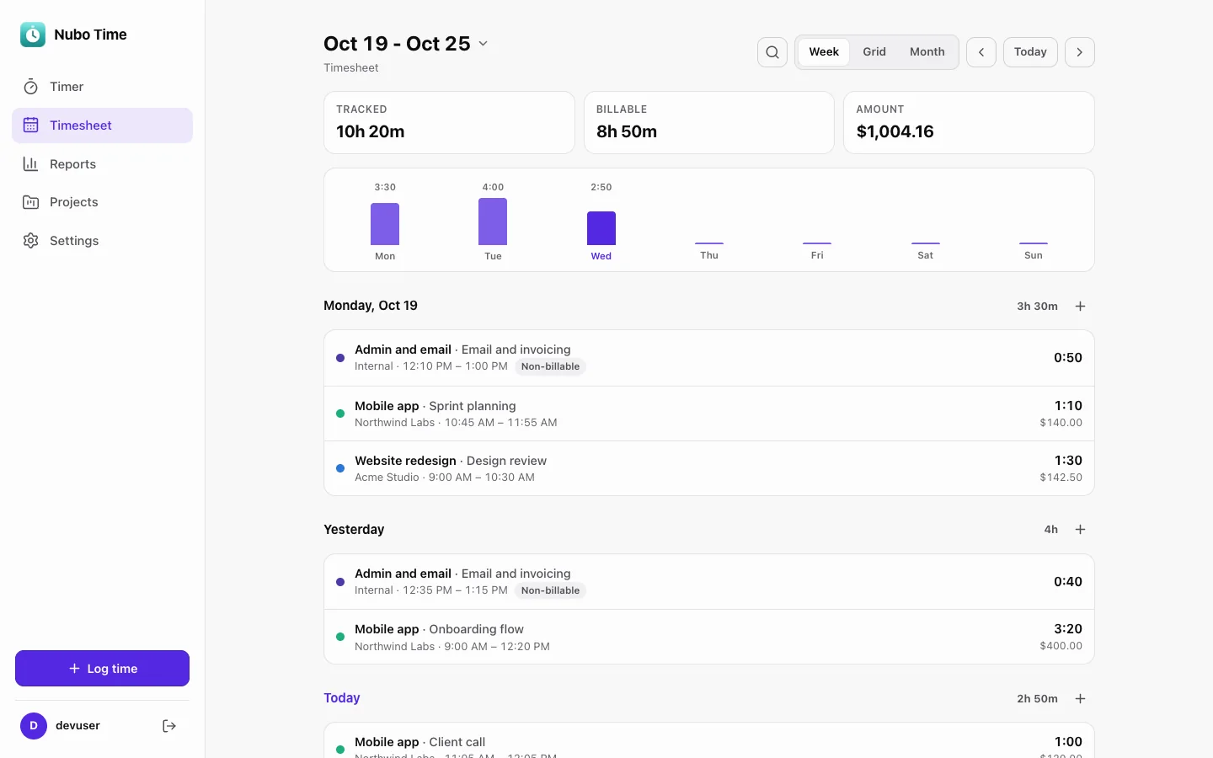Image resolution: width=1213 pixels, height=758 pixels.
Task: Click the devuser username label
Action: click(77, 726)
